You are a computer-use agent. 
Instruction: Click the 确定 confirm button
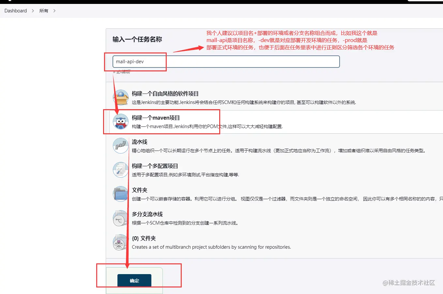[134, 281]
